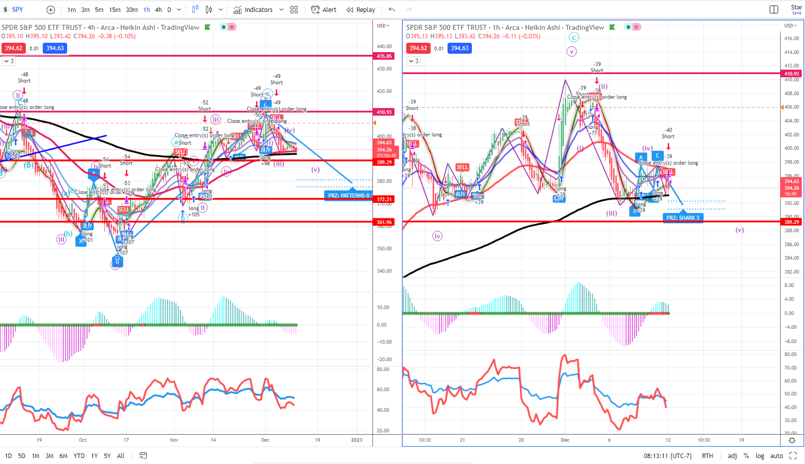805x464 pixels.
Task: Click the green flag on 4h chart
Action: click(x=208, y=27)
